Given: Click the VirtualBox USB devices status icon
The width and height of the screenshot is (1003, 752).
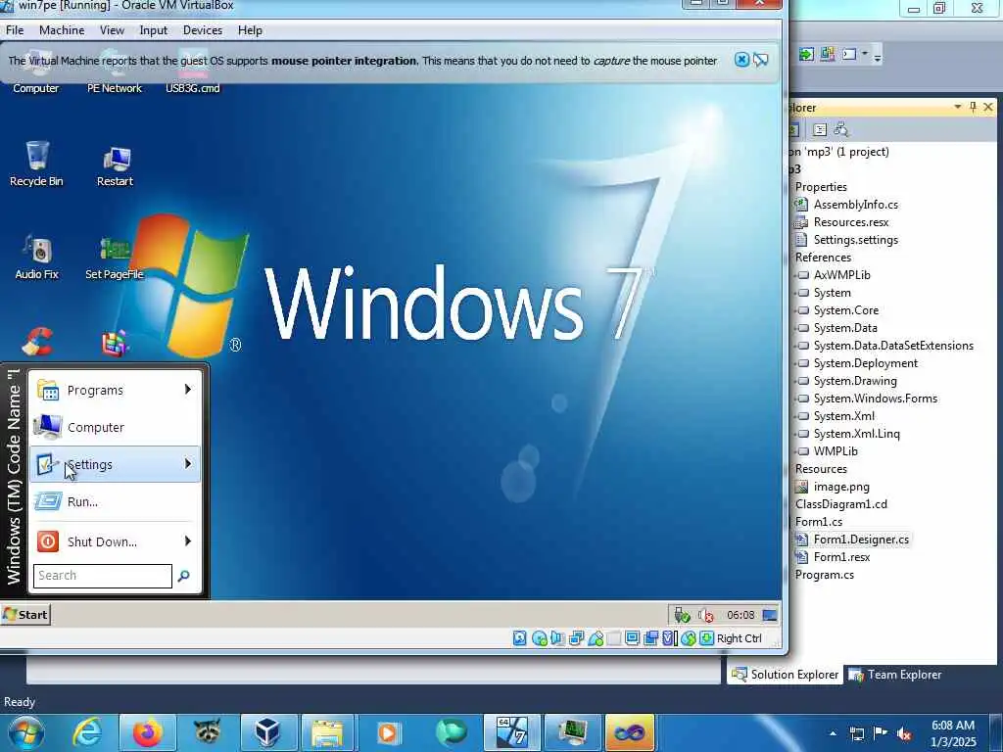Looking at the screenshot, I should pos(596,638).
